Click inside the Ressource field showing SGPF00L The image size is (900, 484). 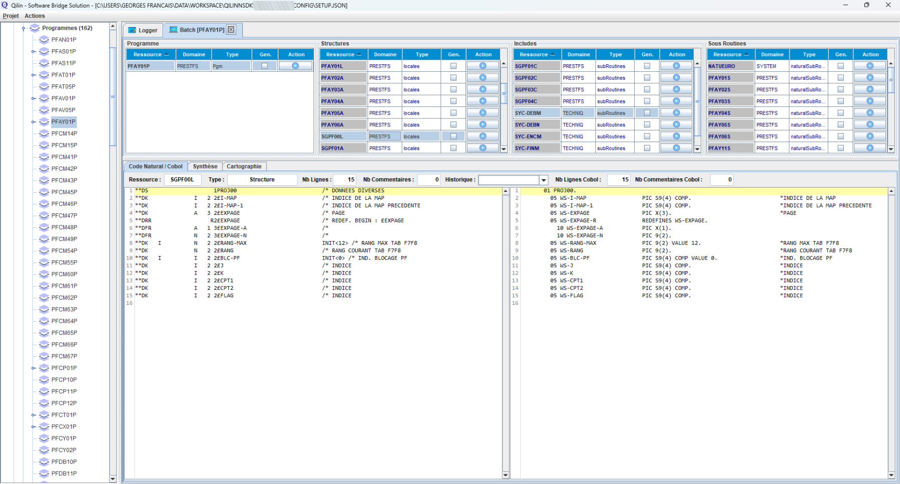(x=183, y=179)
